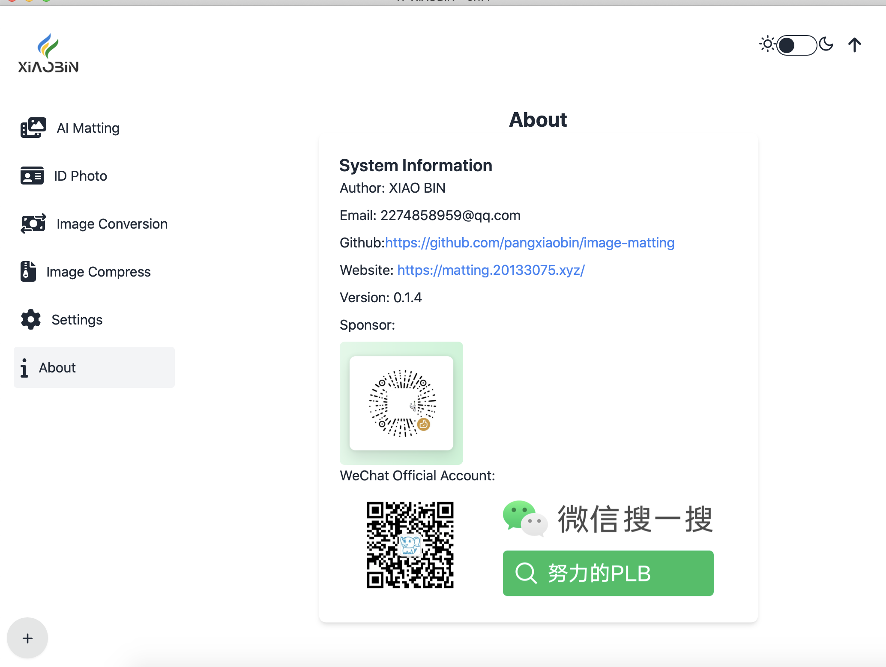886x667 pixels.
Task: Toggle the light/dark theme switch
Action: (x=796, y=45)
